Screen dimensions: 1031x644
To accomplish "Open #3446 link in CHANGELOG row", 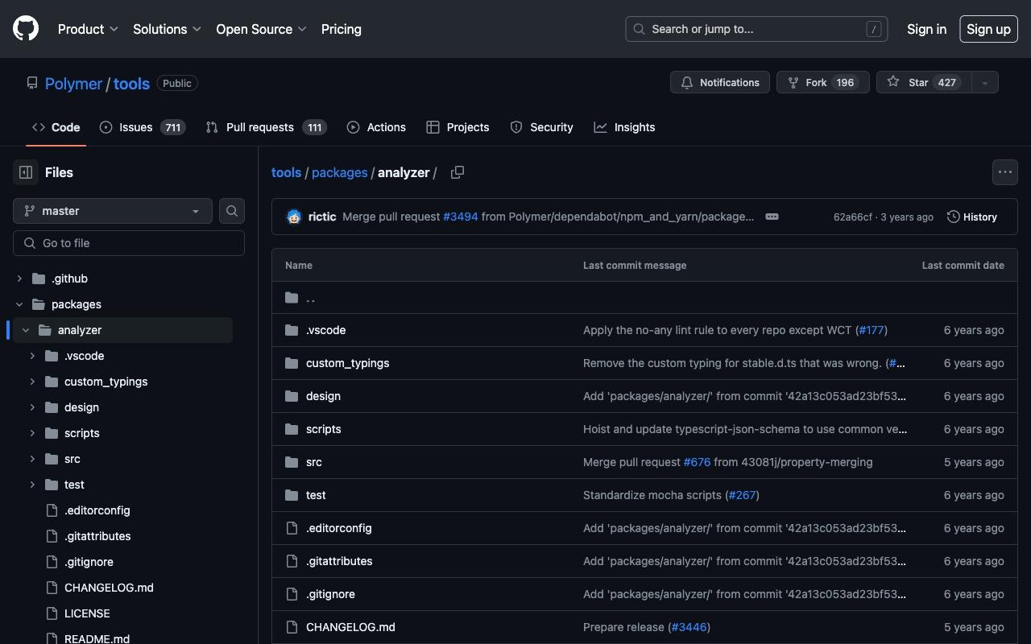I will (689, 627).
